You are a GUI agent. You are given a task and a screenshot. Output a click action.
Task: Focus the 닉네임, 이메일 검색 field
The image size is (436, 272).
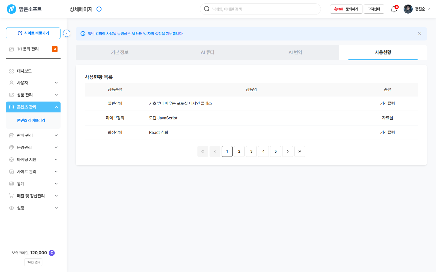pos(260,9)
